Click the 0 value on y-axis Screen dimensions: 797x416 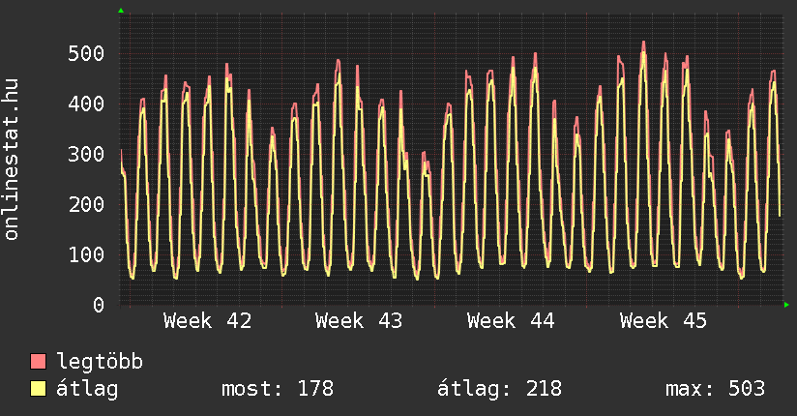click(99, 305)
